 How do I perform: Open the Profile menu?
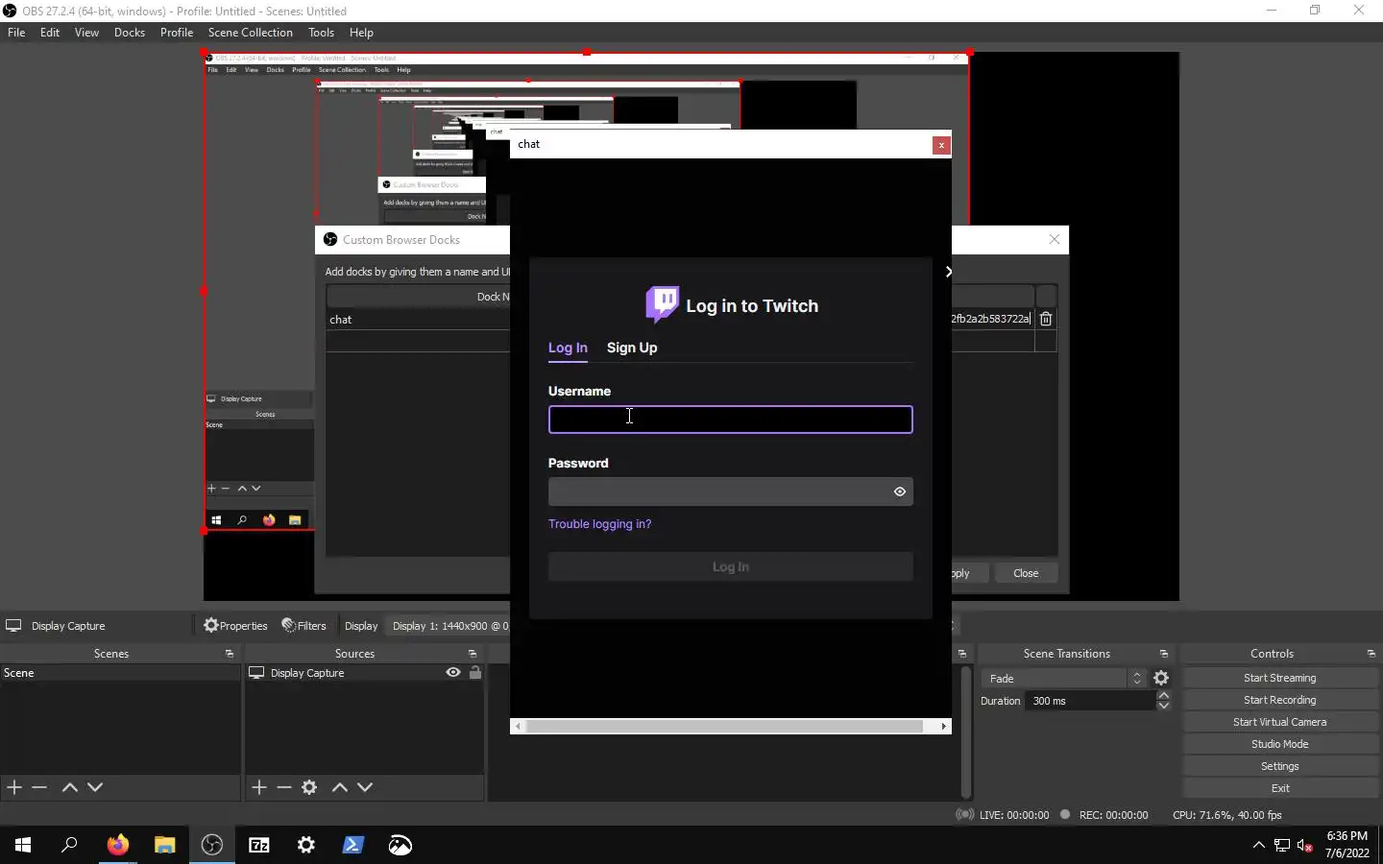177,33
